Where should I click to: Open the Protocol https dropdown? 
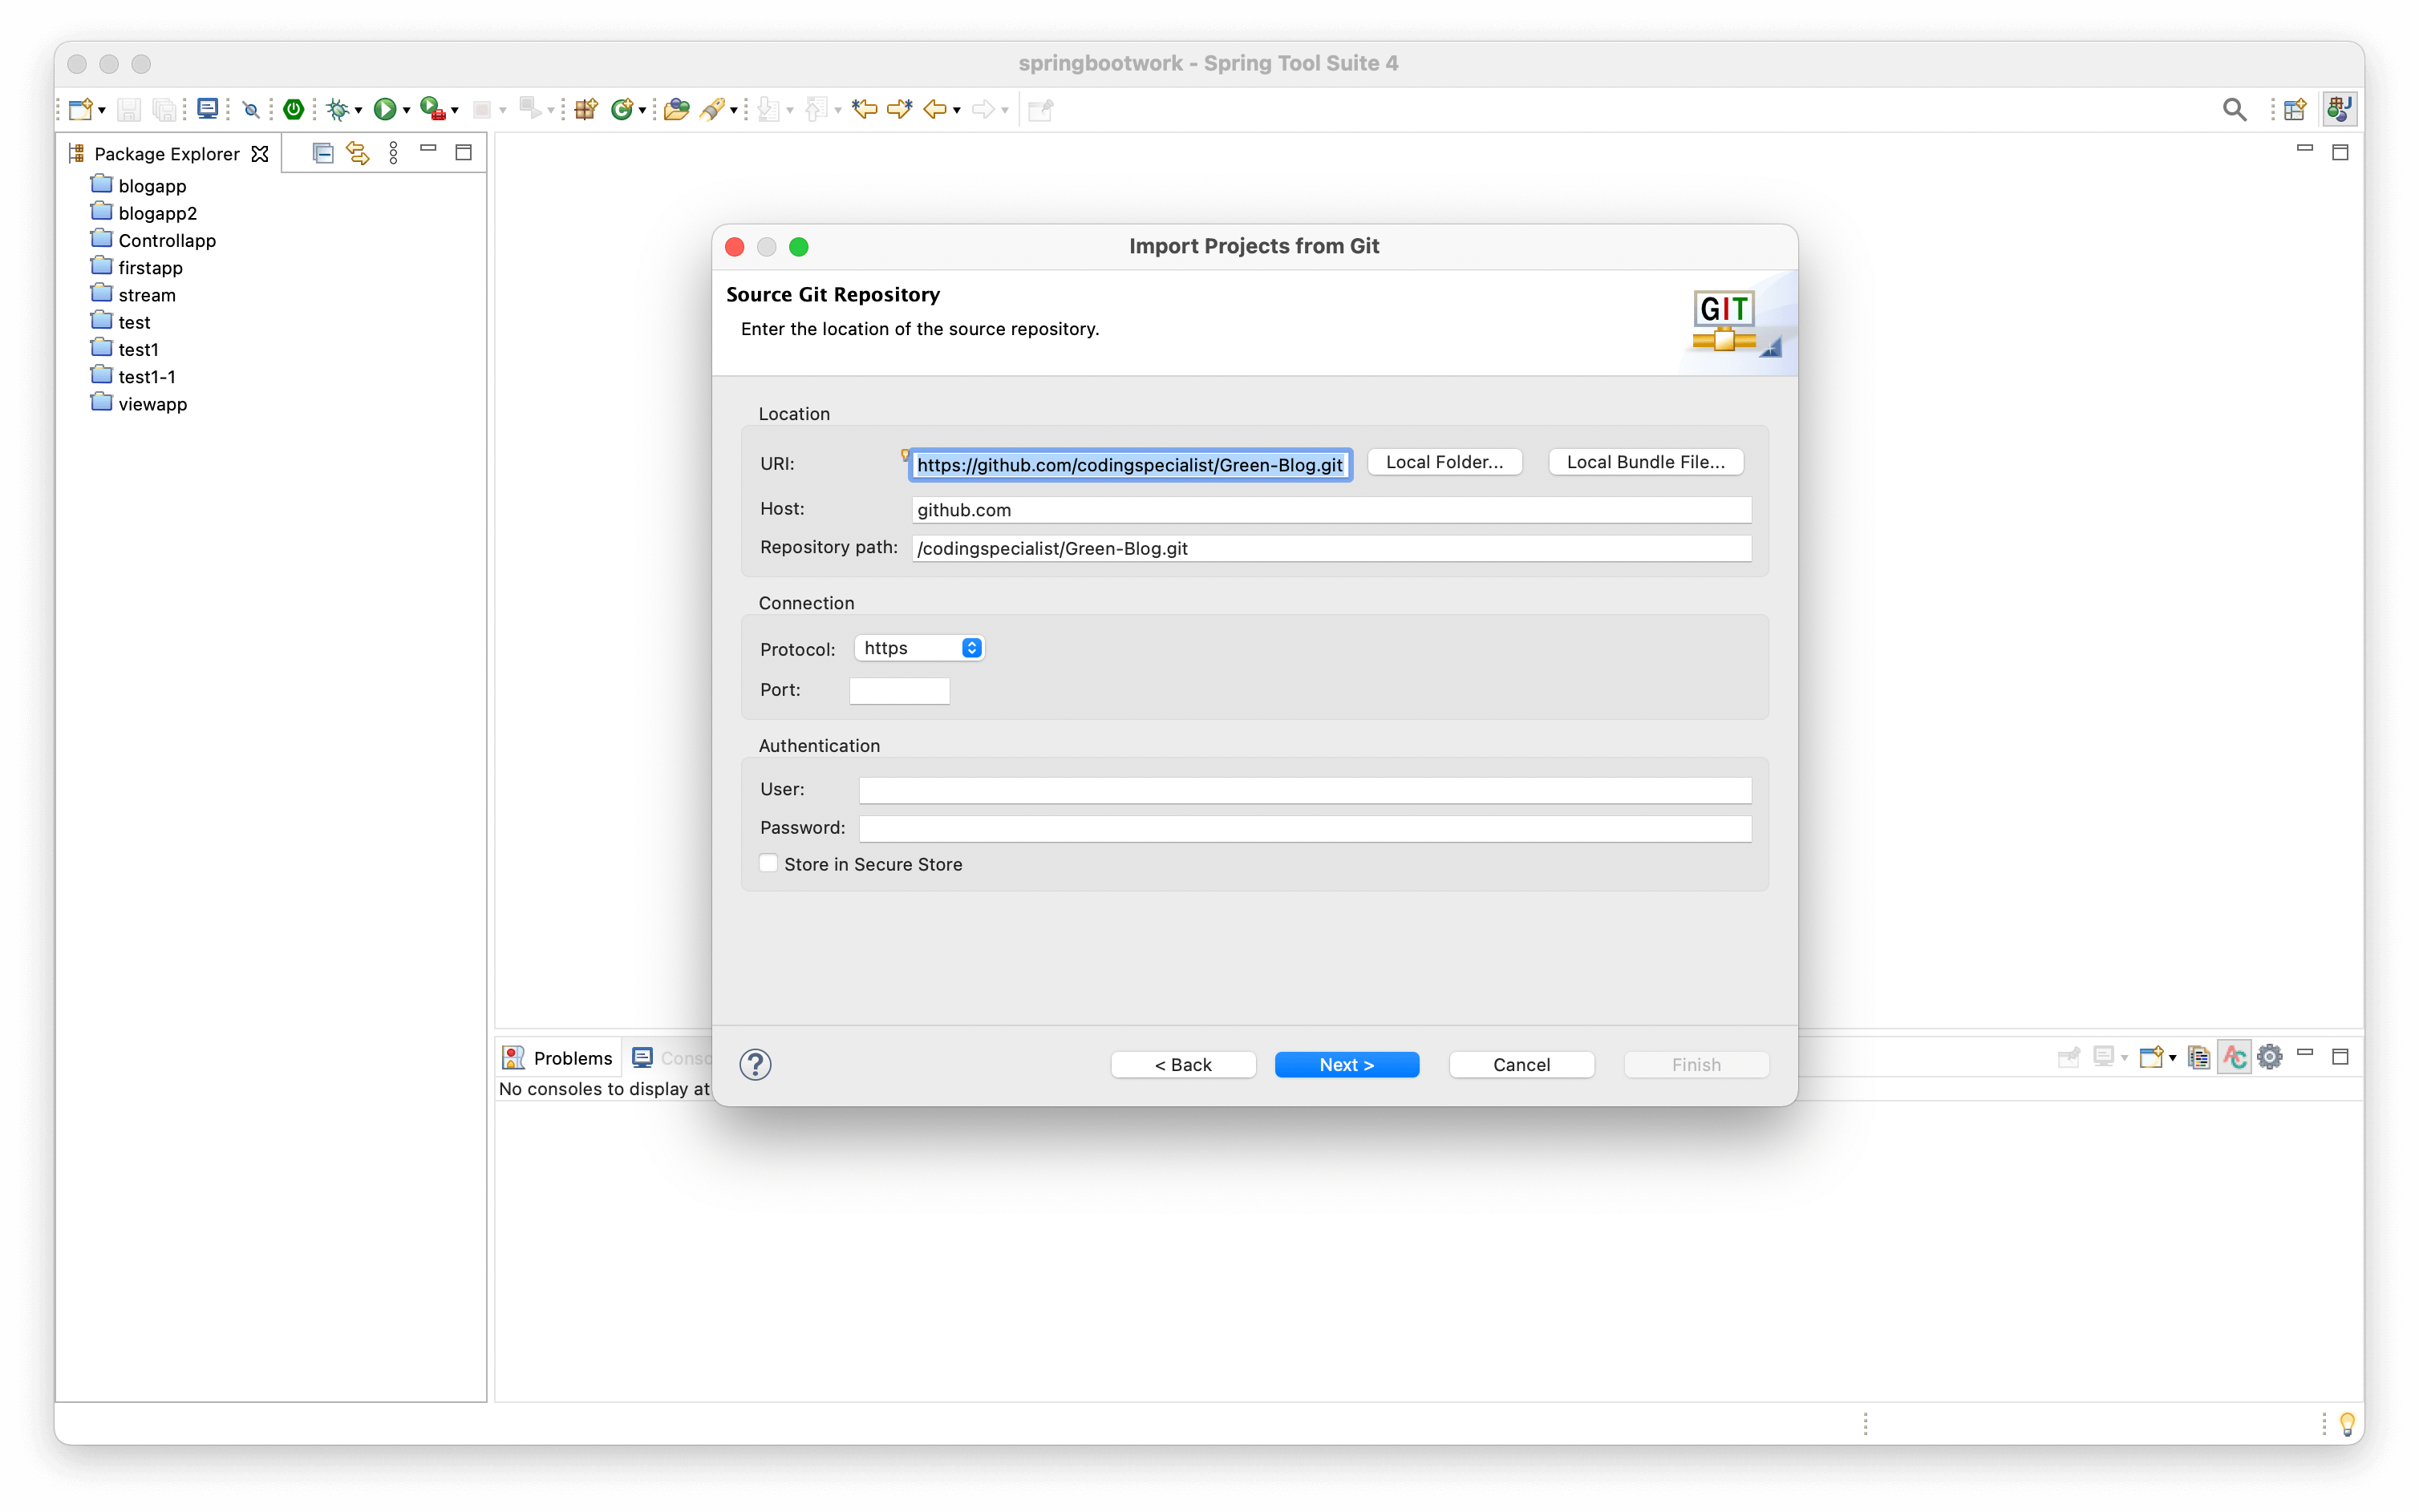(x=919, y=648)
